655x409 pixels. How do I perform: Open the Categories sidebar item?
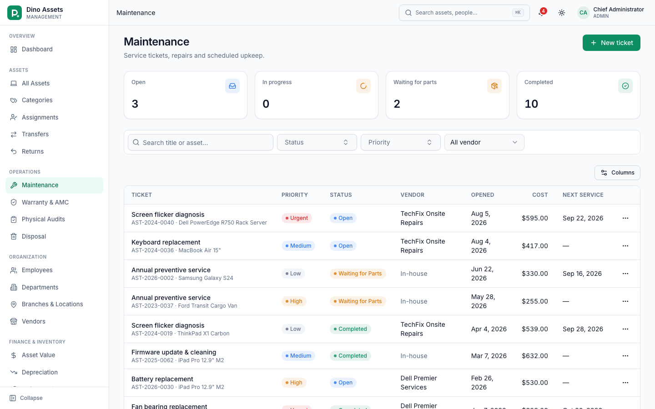click(x=54, y=100)
